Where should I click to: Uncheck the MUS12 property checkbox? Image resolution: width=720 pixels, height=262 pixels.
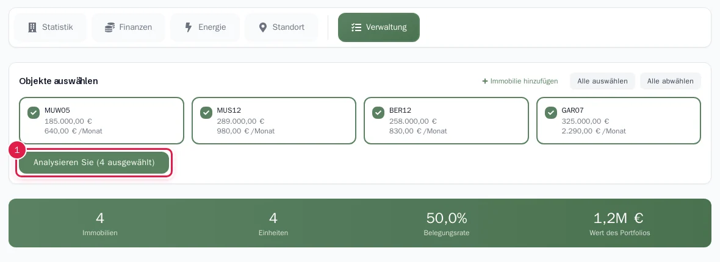click(x=206, y=113)
